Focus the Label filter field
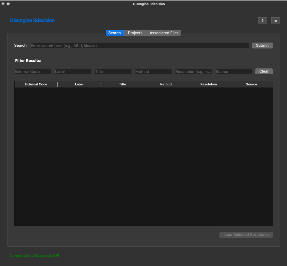Screen dimensions: 287x266 pos(73,71)
